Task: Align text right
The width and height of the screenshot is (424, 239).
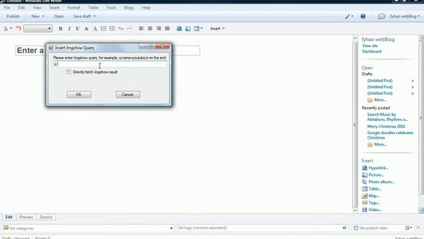Action: tap(158, 29)
